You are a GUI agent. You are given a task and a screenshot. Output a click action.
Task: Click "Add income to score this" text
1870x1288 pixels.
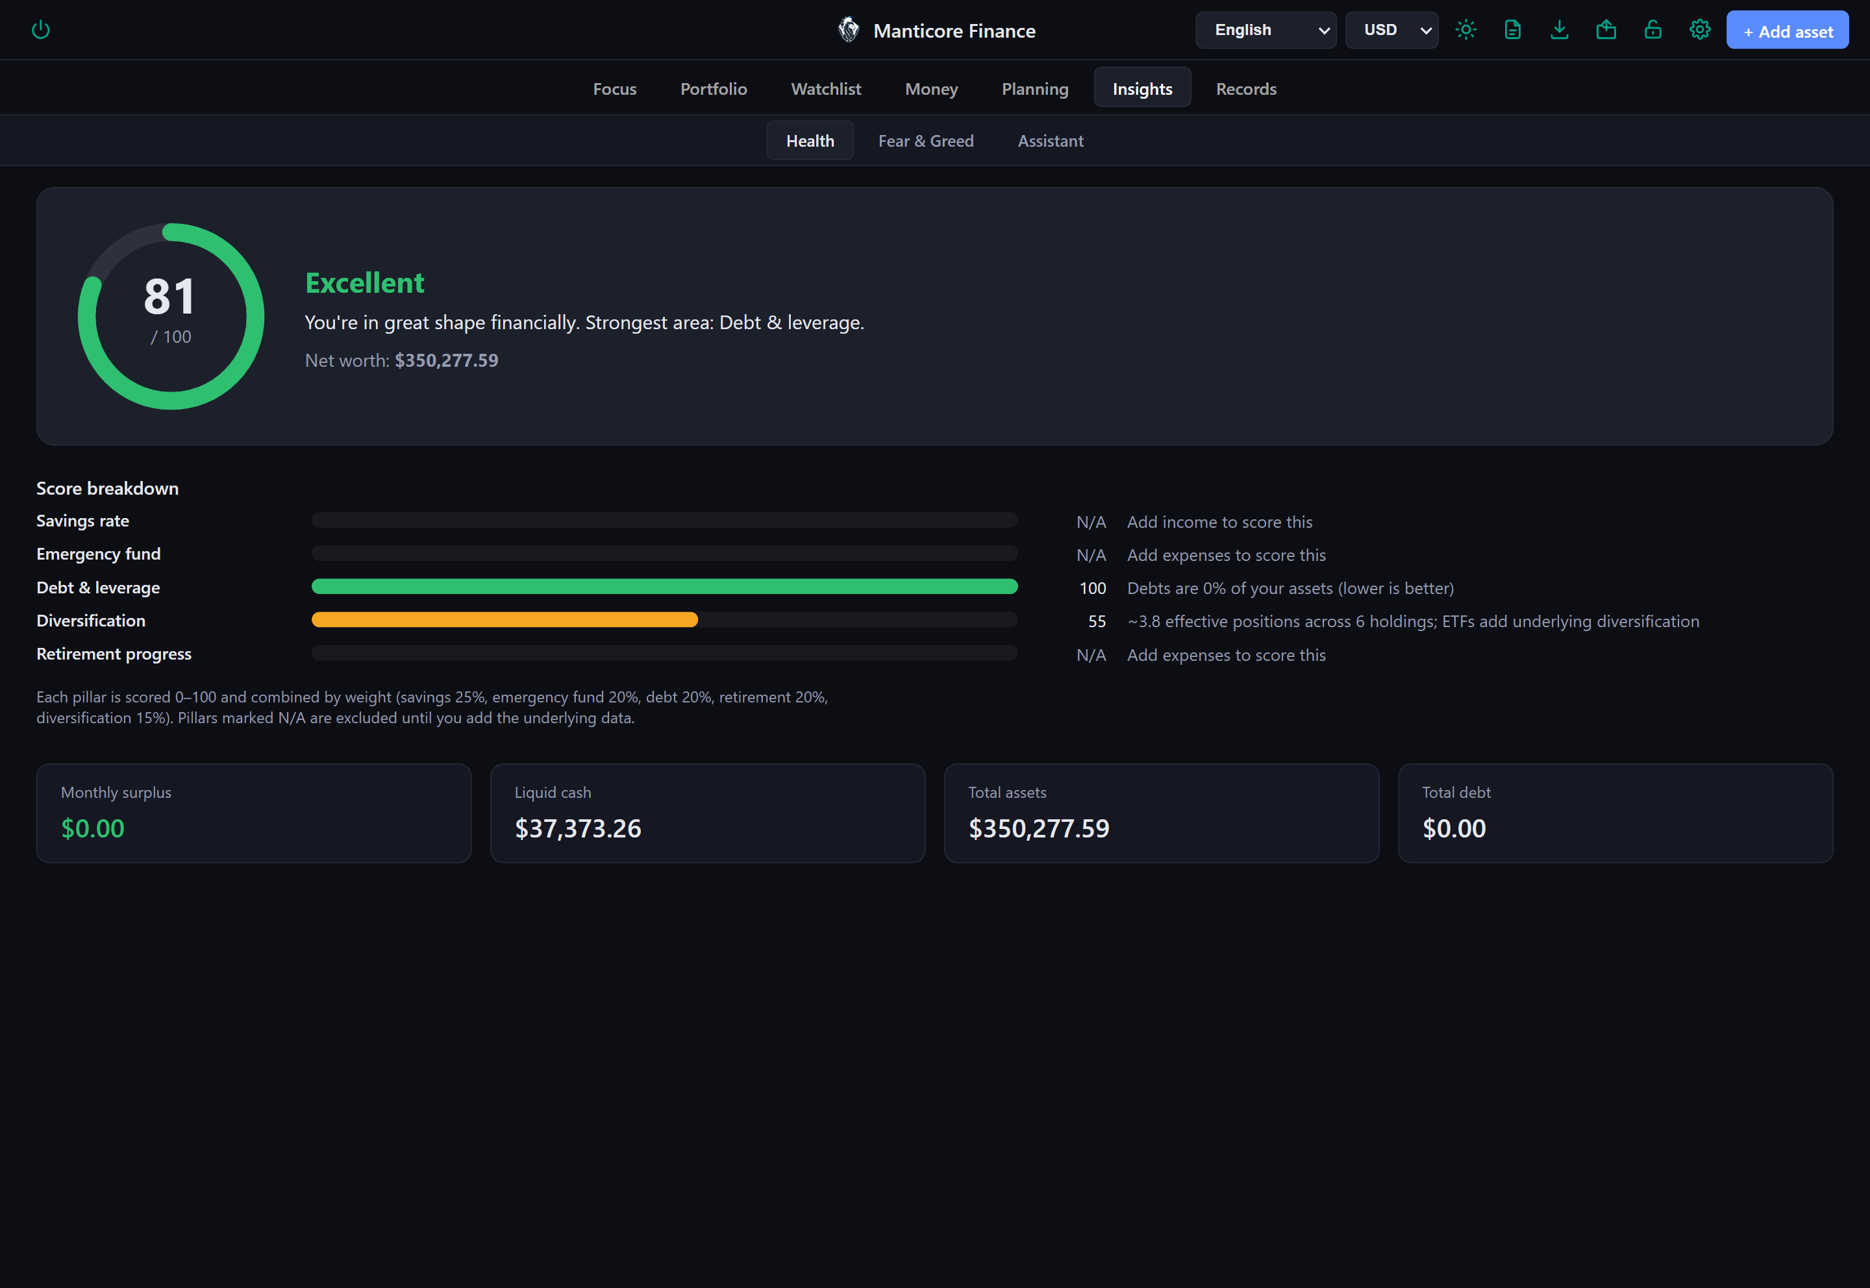click(x=1219, y=522)
